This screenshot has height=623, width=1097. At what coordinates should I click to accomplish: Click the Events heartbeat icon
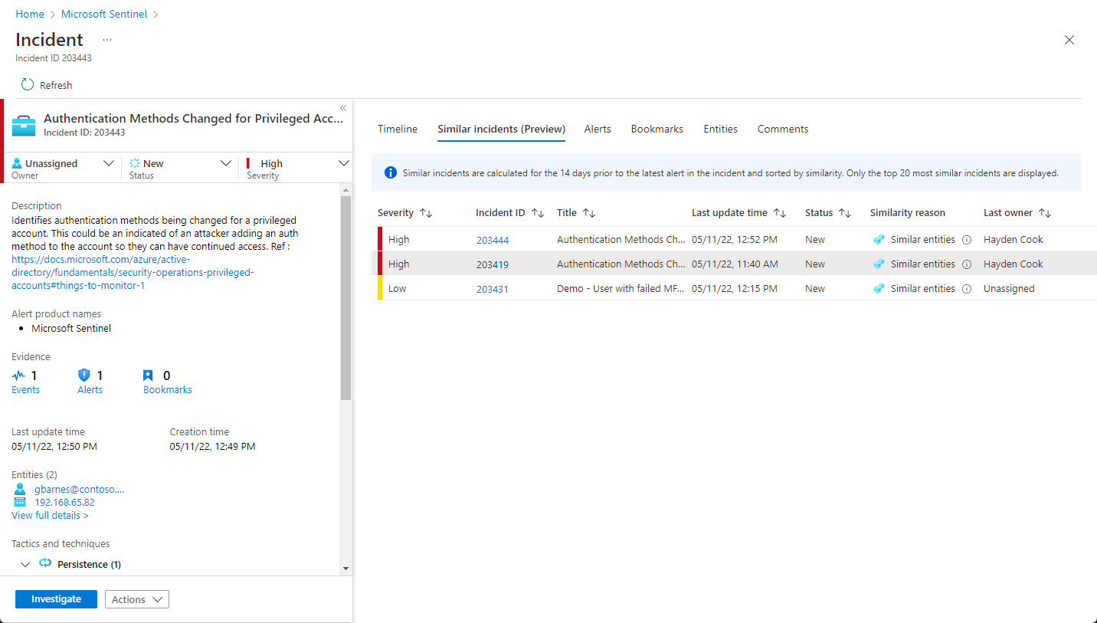click(x=18, y=375)
